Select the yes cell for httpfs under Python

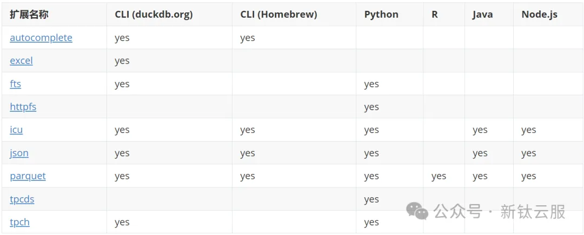tap(371, 107)
